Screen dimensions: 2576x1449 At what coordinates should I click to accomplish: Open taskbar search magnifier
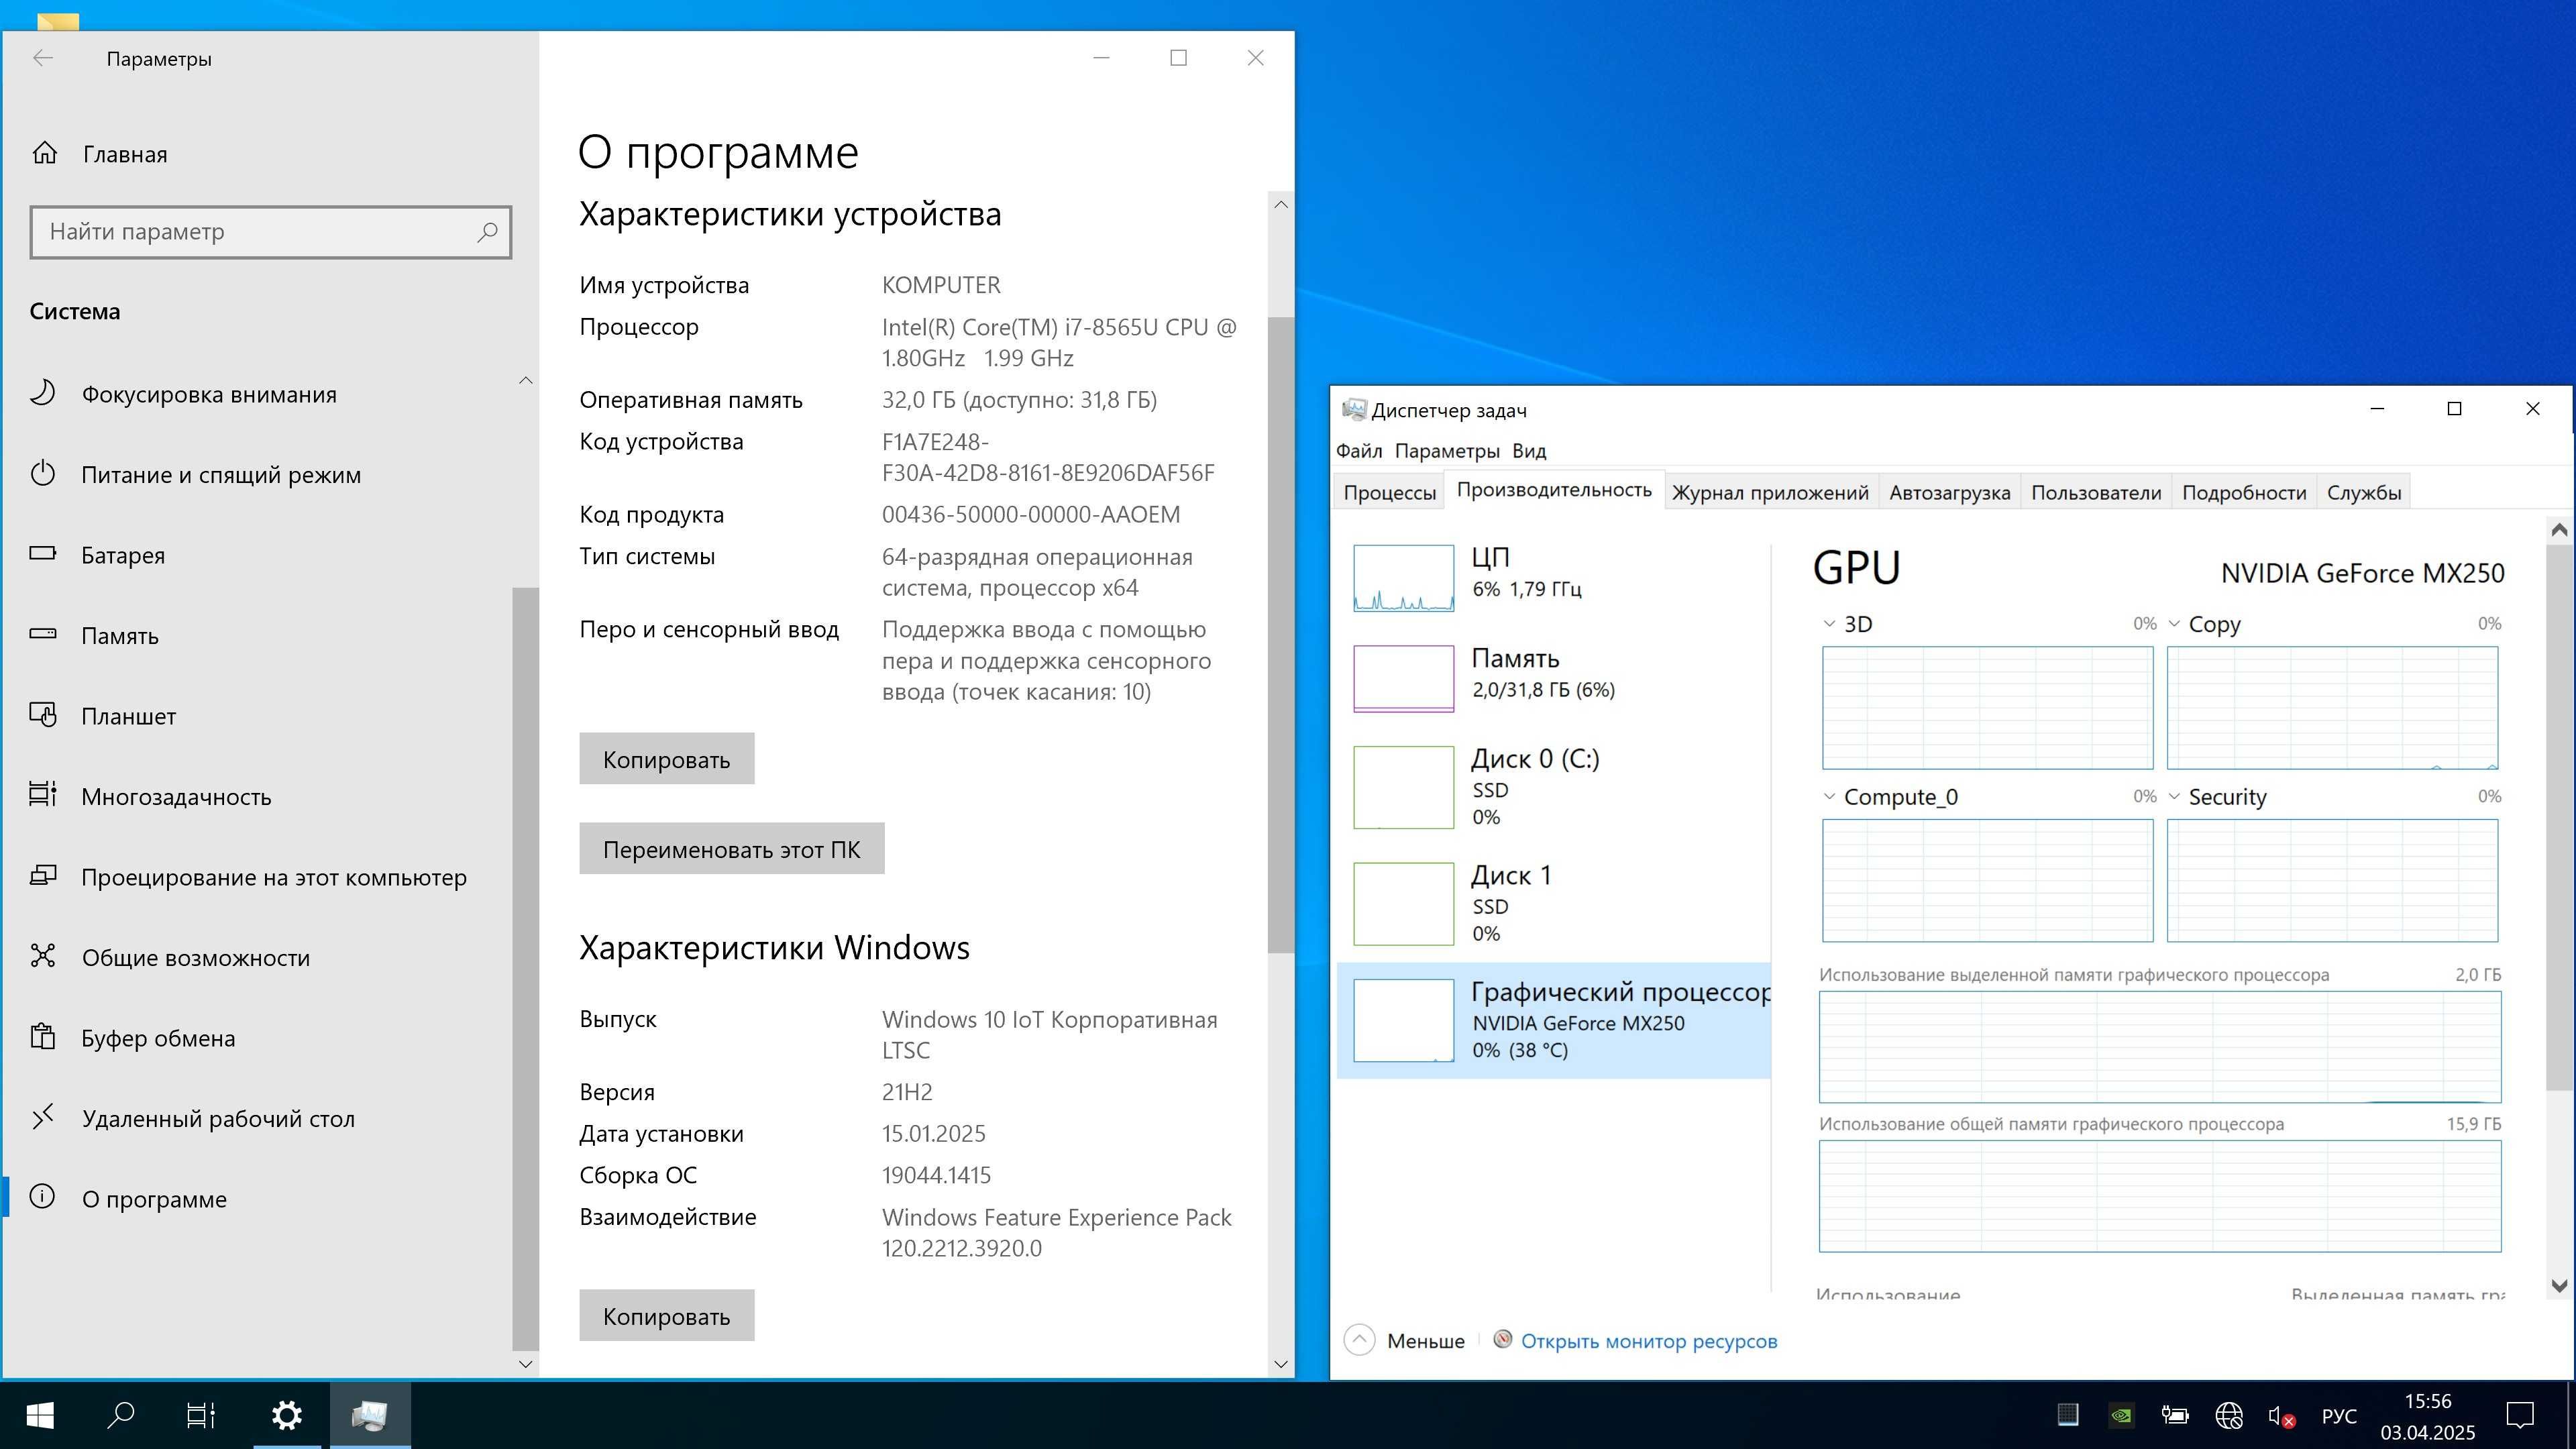(x=121, y=1415)
